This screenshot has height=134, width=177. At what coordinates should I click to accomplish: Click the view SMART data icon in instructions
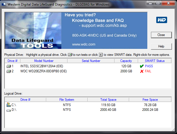[101, 54]
